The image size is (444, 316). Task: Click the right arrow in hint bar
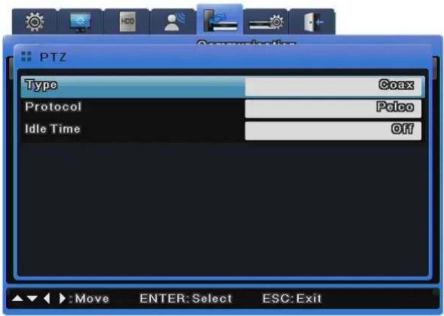tap(62, 298)
